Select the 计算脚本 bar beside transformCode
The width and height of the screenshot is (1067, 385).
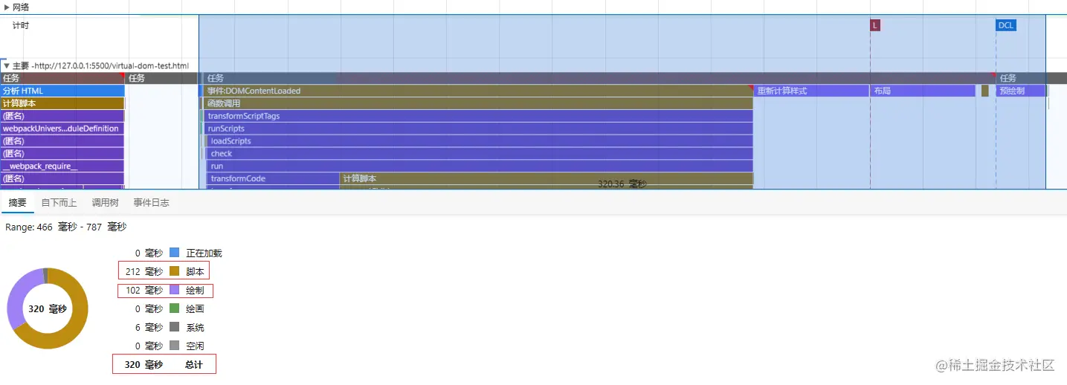pyautogui.click(x=547, y=178)
